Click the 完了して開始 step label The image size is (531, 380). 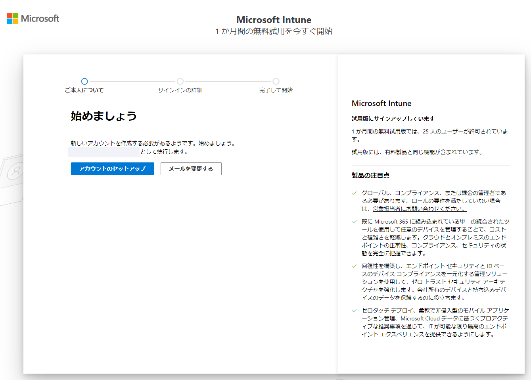(x=276, y=90)
